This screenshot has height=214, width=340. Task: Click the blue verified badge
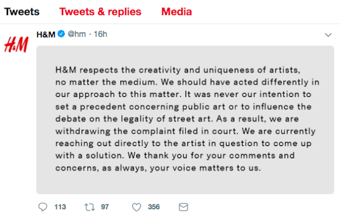pos(62,35)
